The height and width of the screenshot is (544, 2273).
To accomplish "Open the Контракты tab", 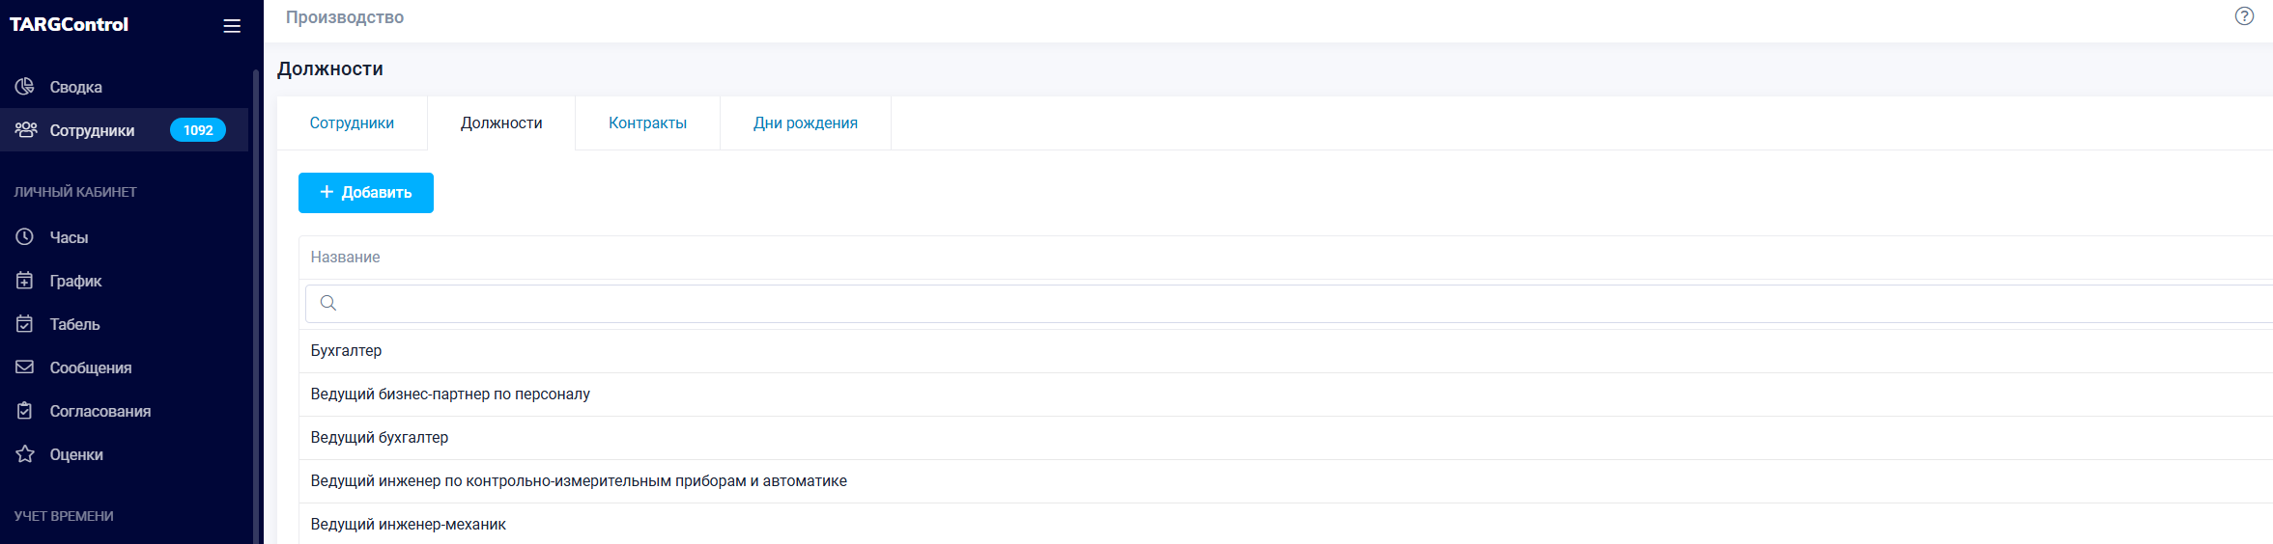I will coord(647,123).
